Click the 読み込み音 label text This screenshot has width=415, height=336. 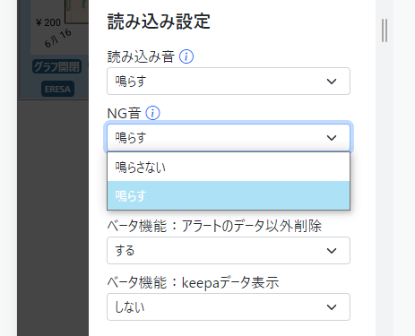pos(141,56)
